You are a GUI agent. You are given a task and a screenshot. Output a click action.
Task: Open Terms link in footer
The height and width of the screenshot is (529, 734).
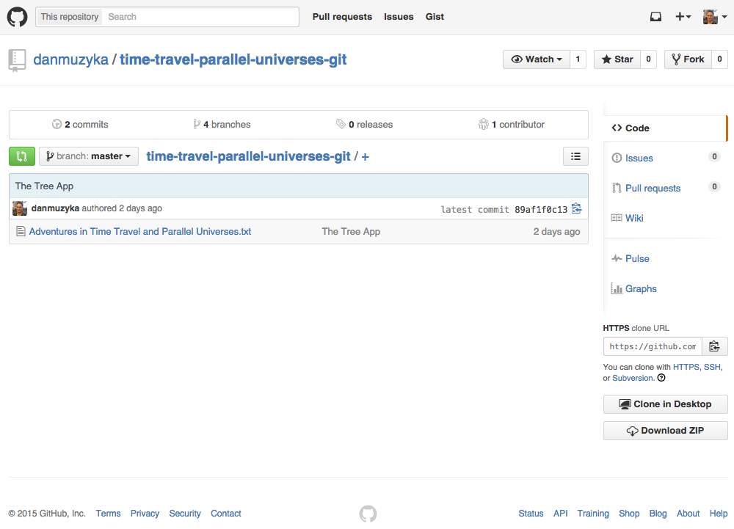click(108, 514)
